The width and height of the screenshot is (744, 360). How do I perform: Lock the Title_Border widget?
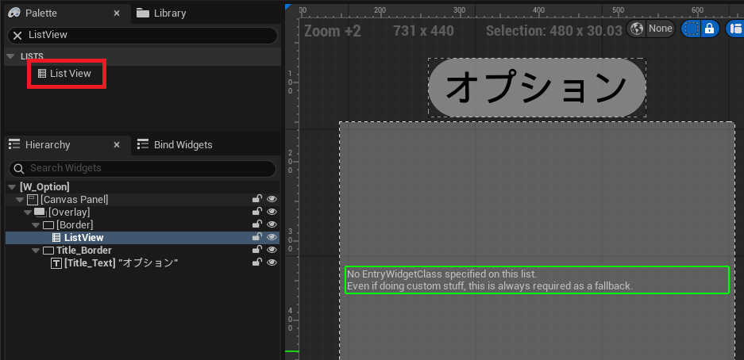point(256,251)
